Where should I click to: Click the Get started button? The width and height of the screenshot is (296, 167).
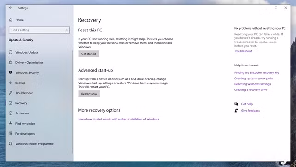pos(88,54)
